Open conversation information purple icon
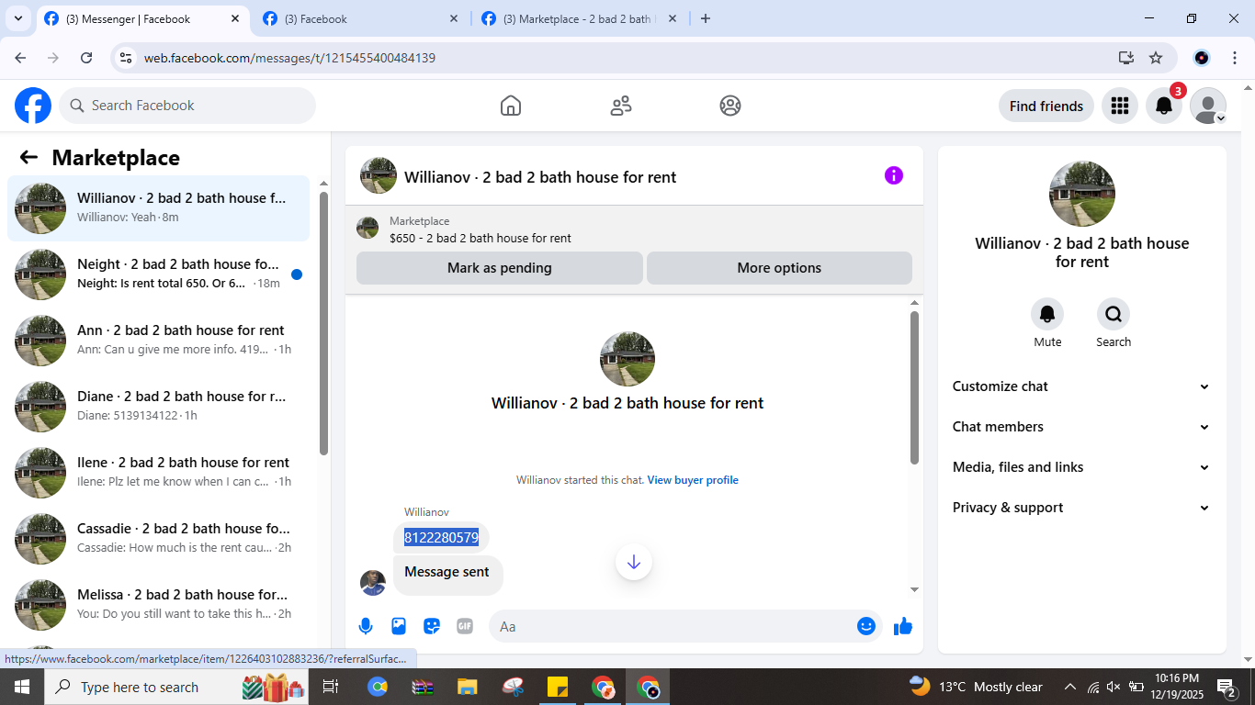Screen dimensions: 1255x705 coord(894,175)
